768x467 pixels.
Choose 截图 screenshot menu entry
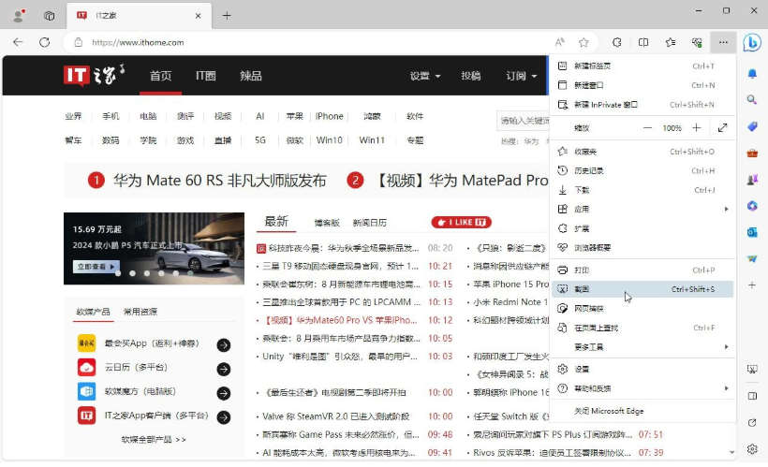pos(642,289)
